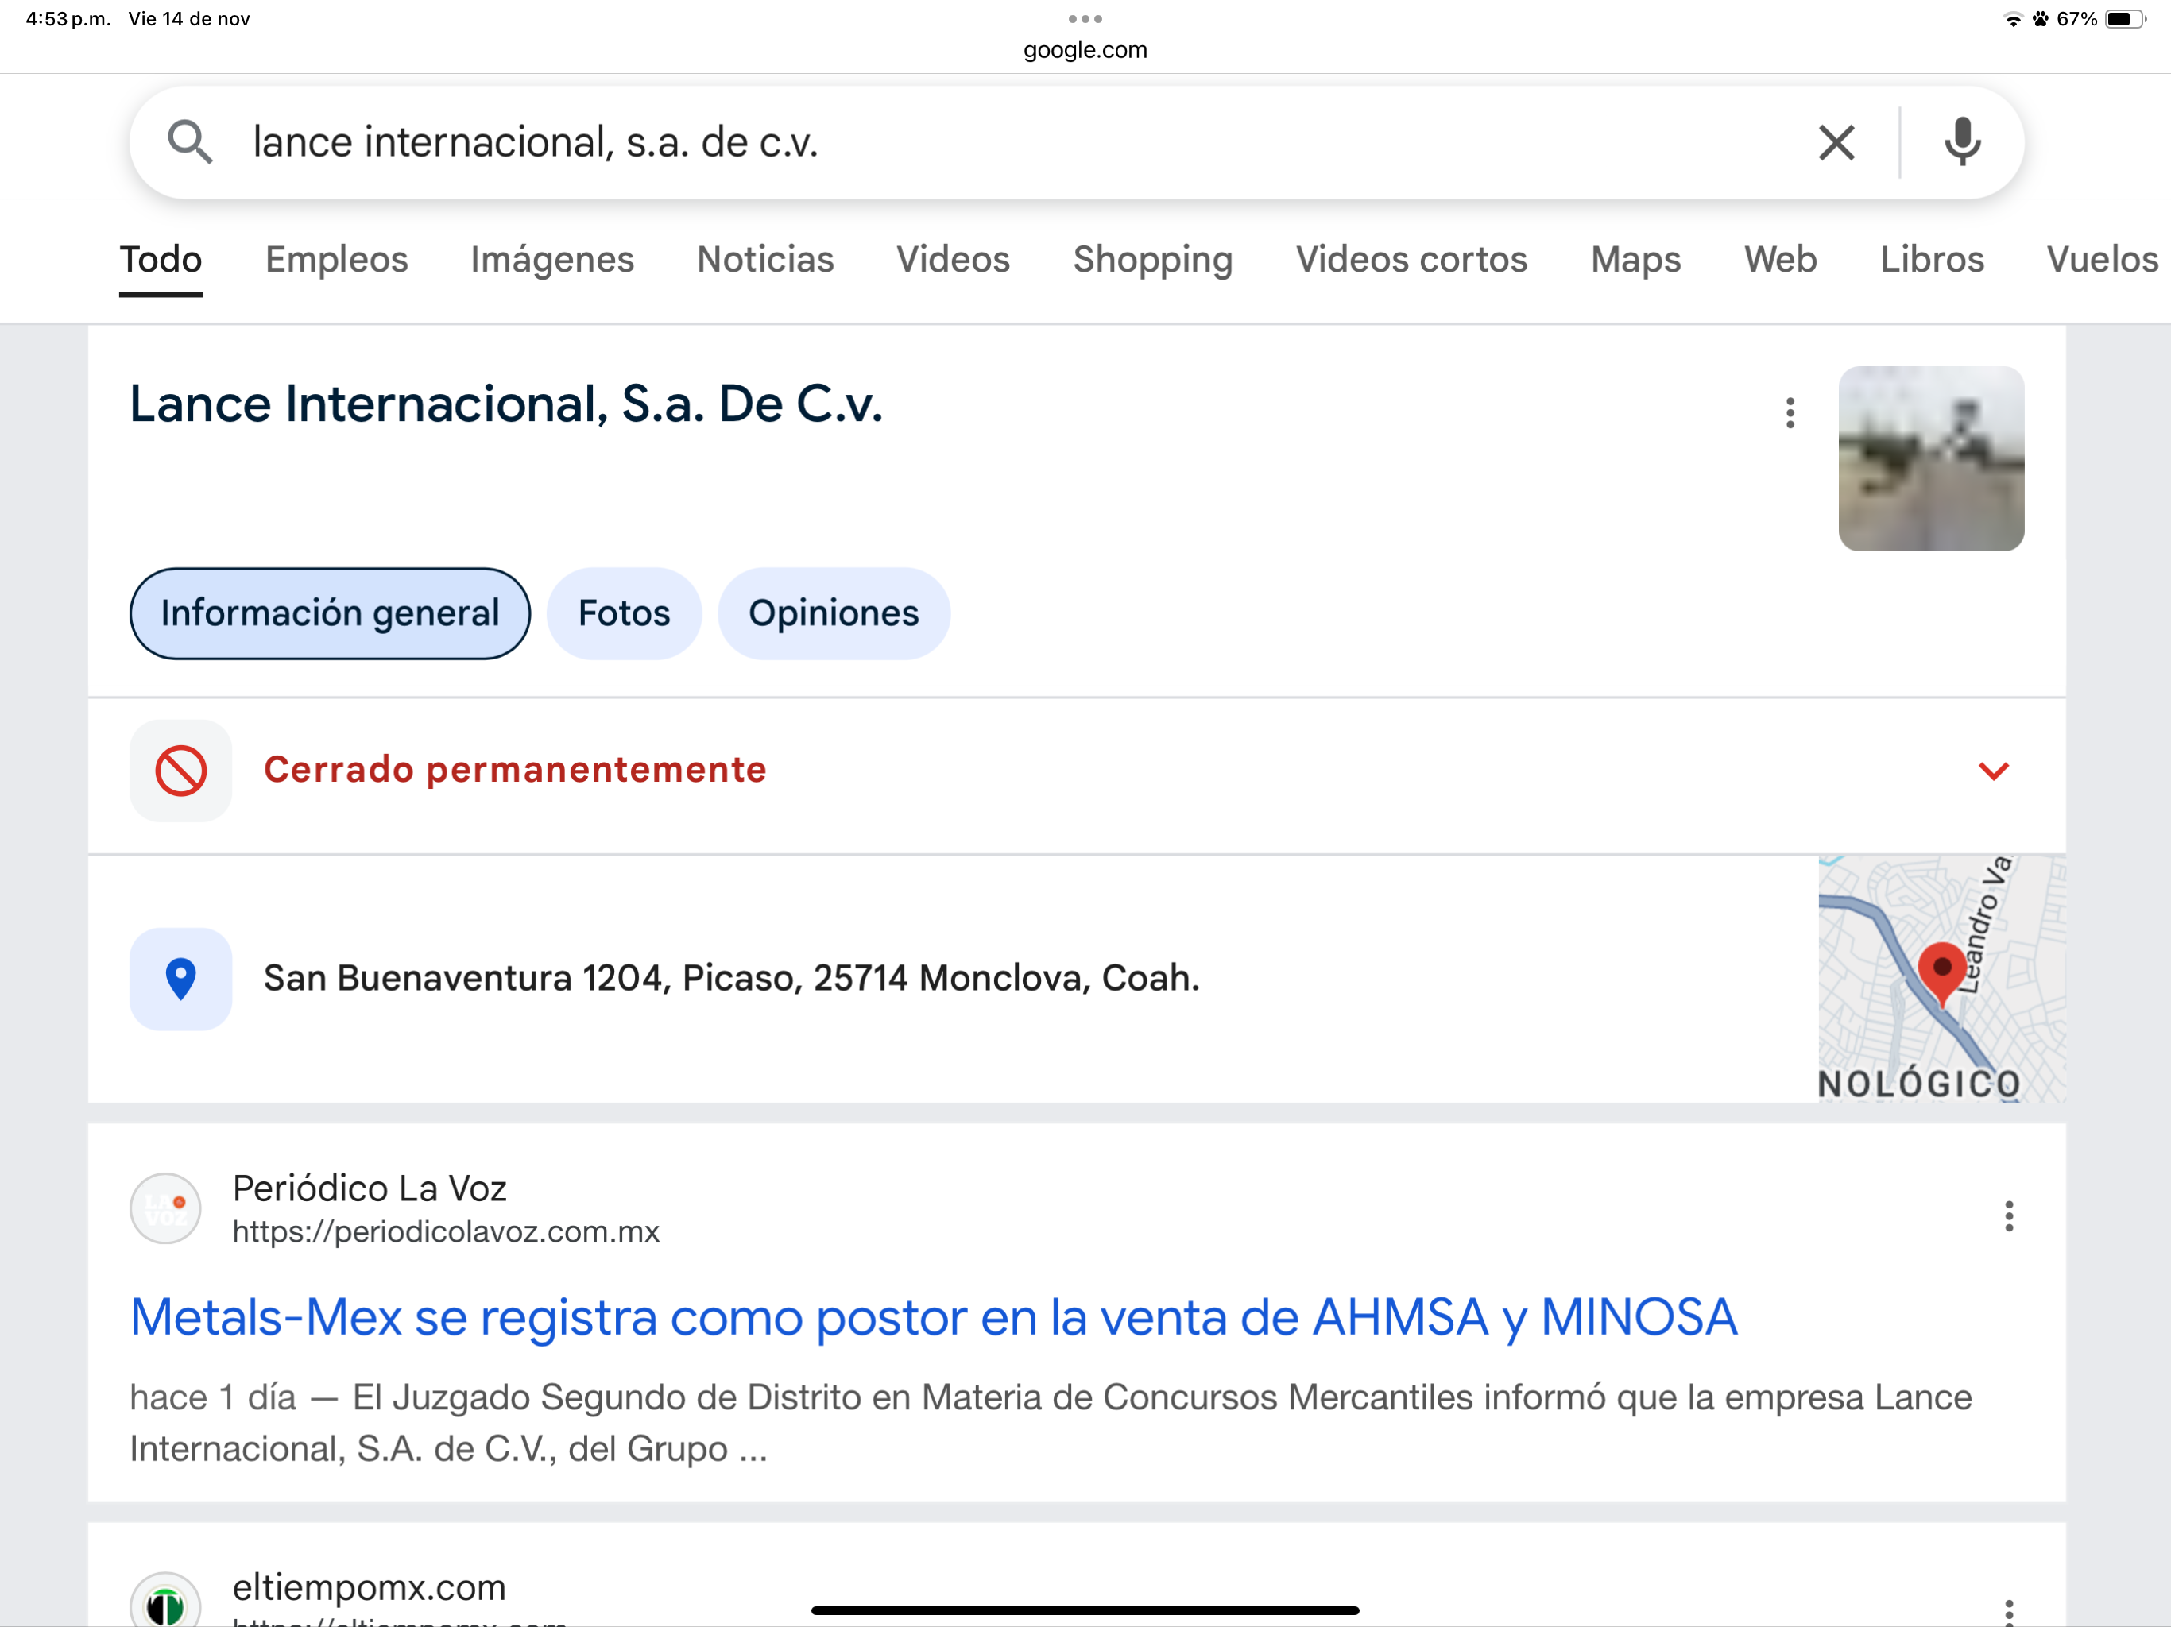Click the eltiempomx.com site favicon
The image size is (2171, 1627).
pyautogui.click(x=166, y=1603)
